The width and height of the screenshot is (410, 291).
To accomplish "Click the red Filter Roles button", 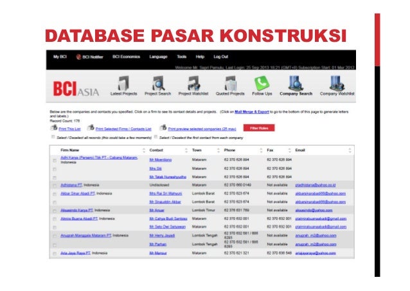I will click(x=259, y=128).
